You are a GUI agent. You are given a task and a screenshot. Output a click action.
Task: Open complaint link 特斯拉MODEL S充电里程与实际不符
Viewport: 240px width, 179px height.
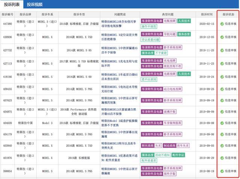coord(119,63)
